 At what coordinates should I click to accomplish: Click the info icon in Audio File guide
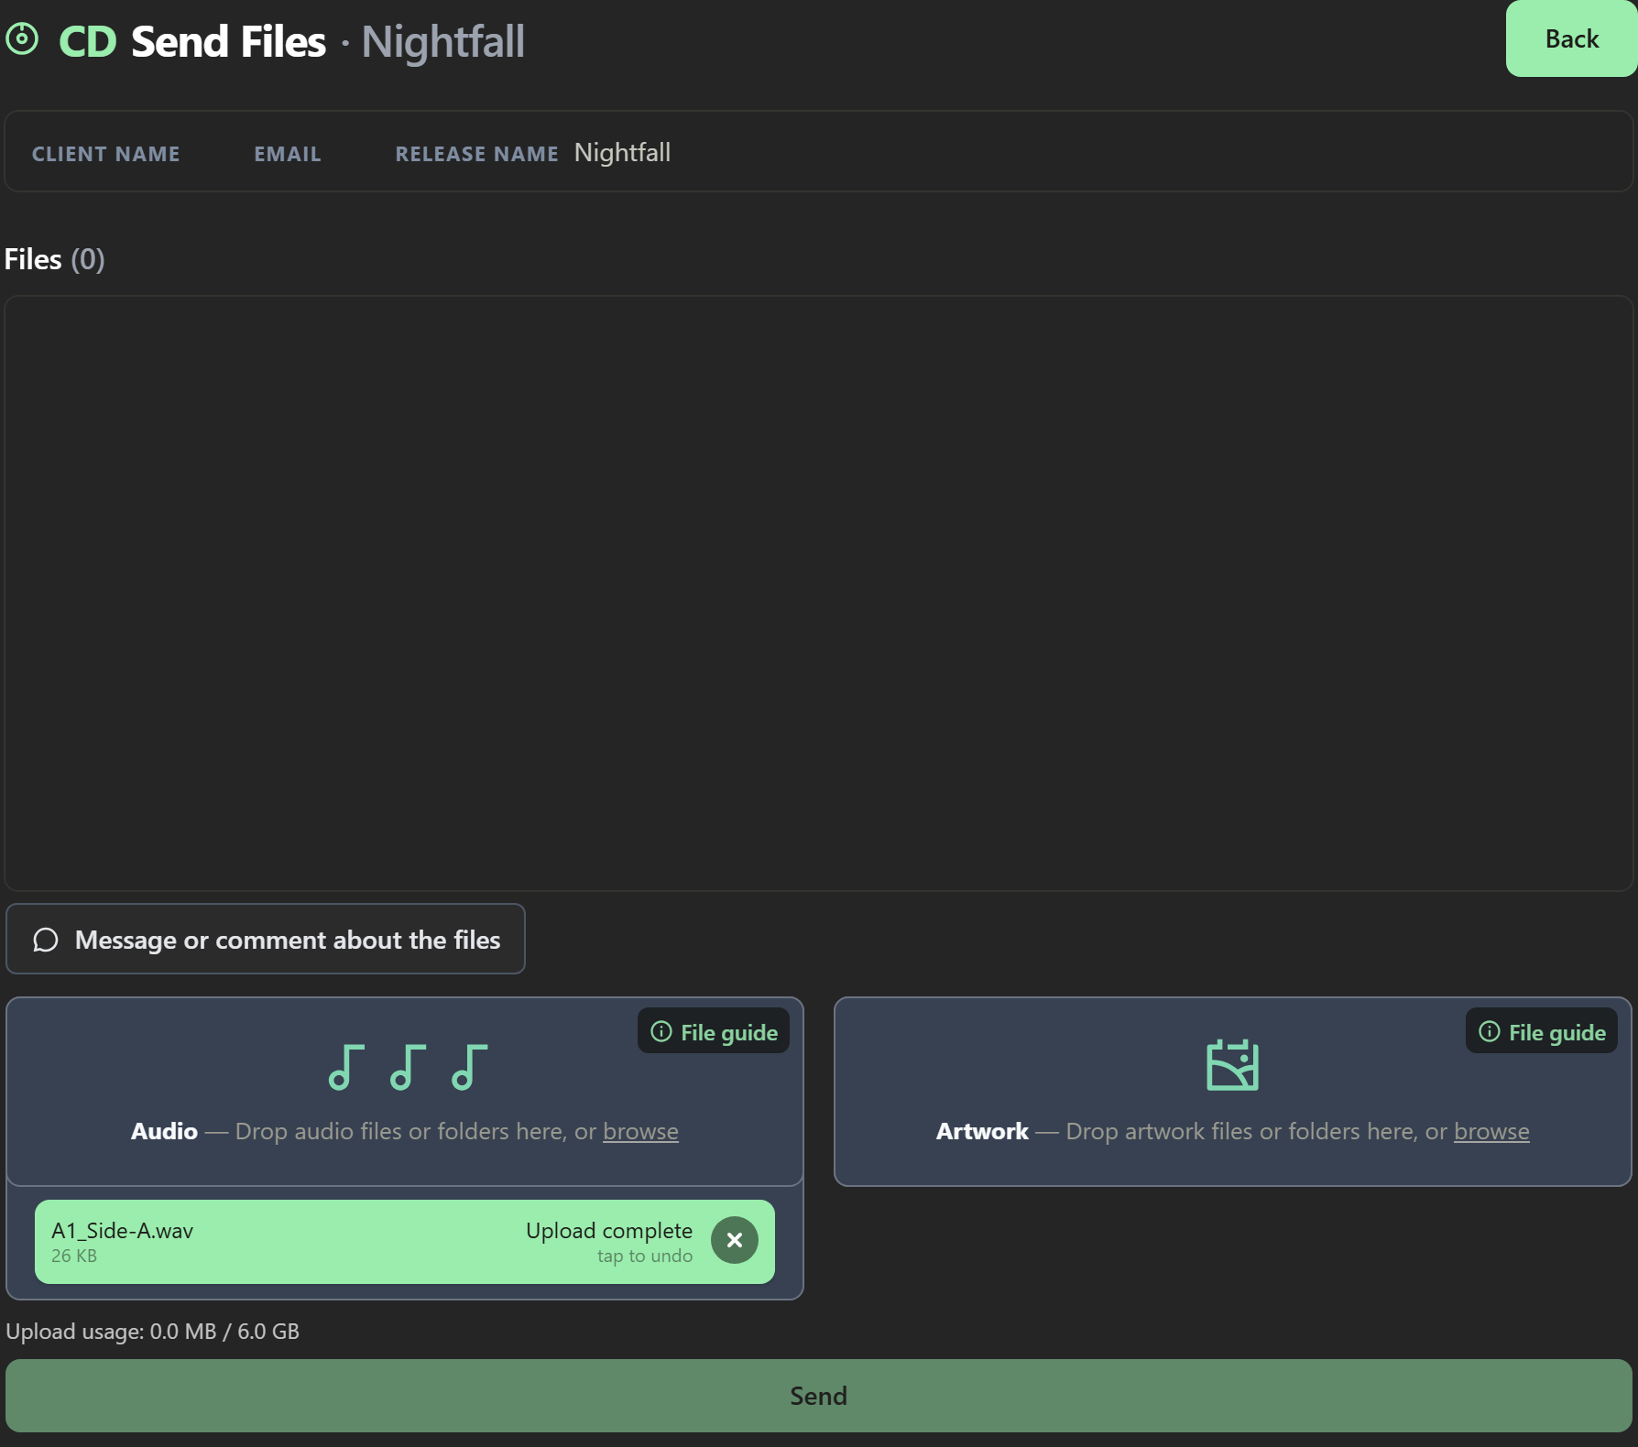[661, 1032]
